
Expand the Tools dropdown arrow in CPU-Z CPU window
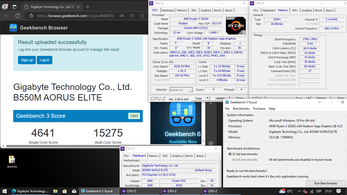click(x=208, y=98)
